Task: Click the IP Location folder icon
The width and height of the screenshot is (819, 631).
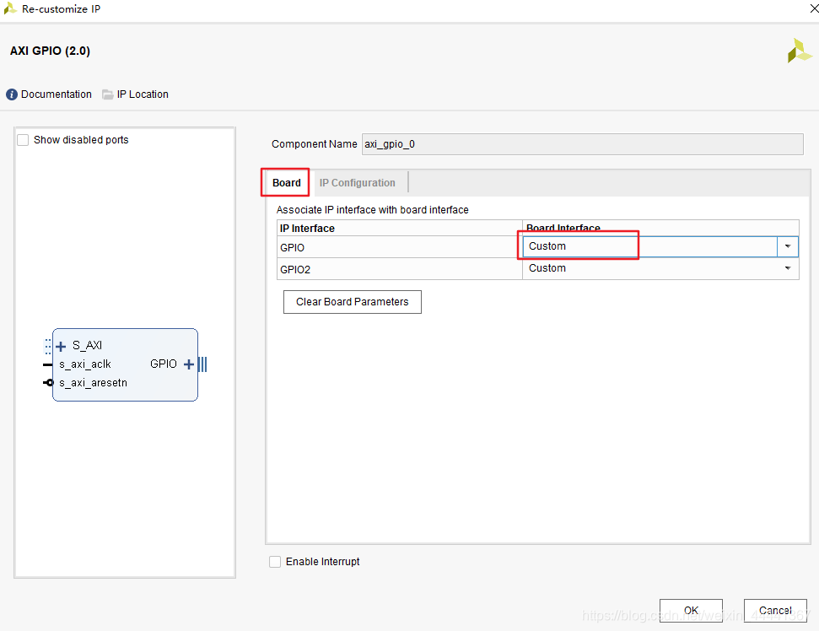Action: [108, 94]
